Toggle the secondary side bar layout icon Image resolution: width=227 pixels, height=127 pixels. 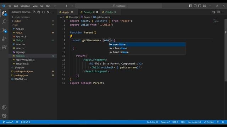click(200, 6)
